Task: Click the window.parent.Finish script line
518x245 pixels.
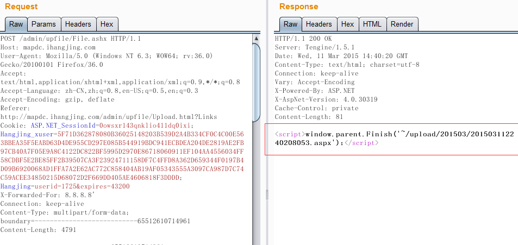Action: click(395, 134)
